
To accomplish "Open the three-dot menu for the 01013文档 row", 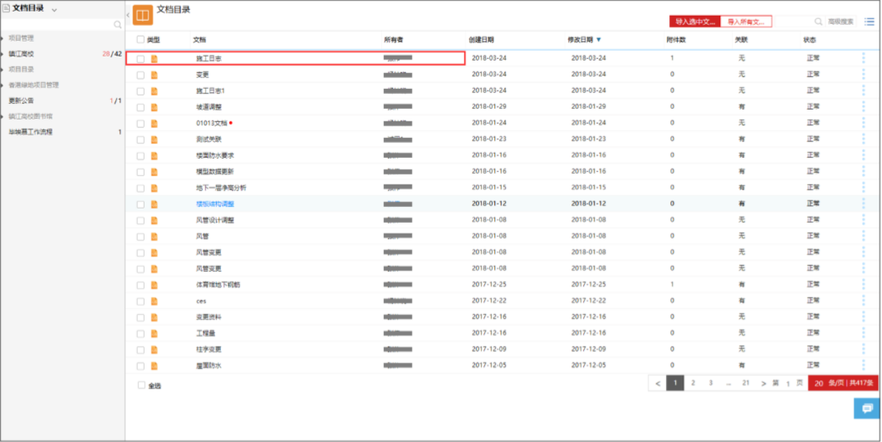I will tap(864, 122).
